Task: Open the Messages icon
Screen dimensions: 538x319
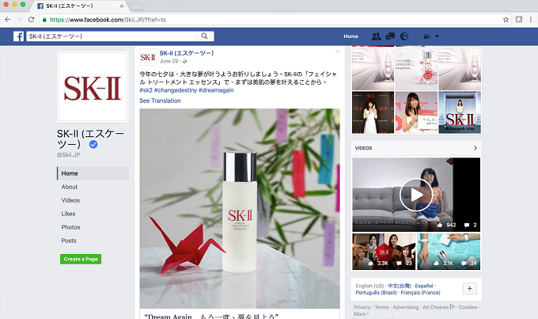Action: pos(390,36)
